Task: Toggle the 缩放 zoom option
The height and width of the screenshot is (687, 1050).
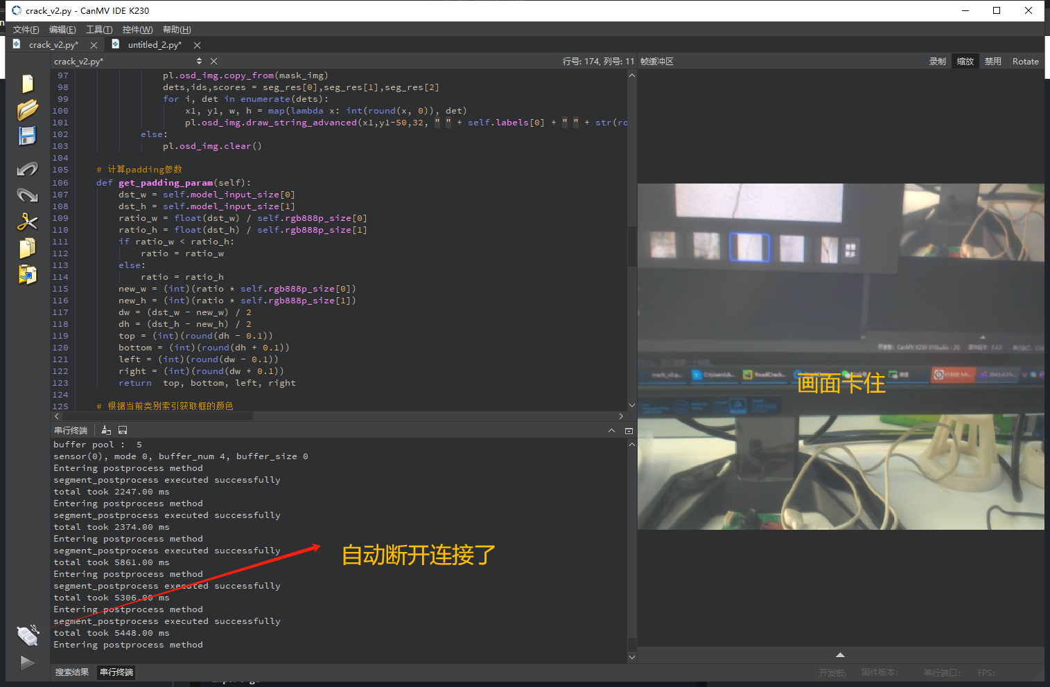Action: coord(965,62)
